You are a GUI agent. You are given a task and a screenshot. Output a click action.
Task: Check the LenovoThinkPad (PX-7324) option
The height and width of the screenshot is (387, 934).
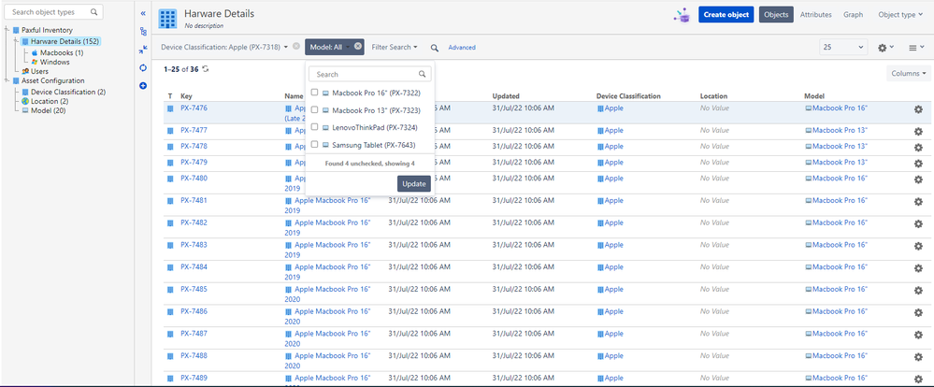pos(314,127)
